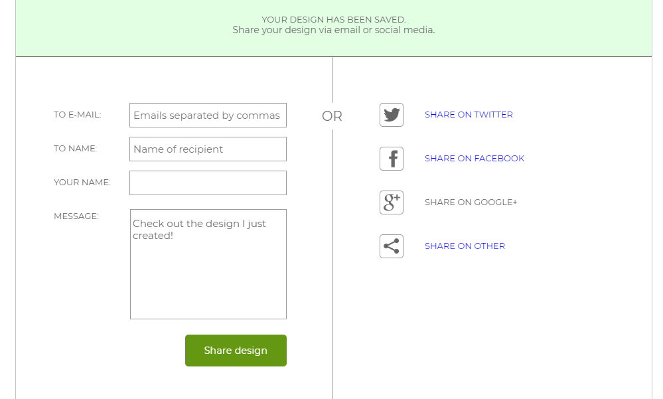Open the Share on Other link
The image size is (663, 399).
[x=465, y=246]
